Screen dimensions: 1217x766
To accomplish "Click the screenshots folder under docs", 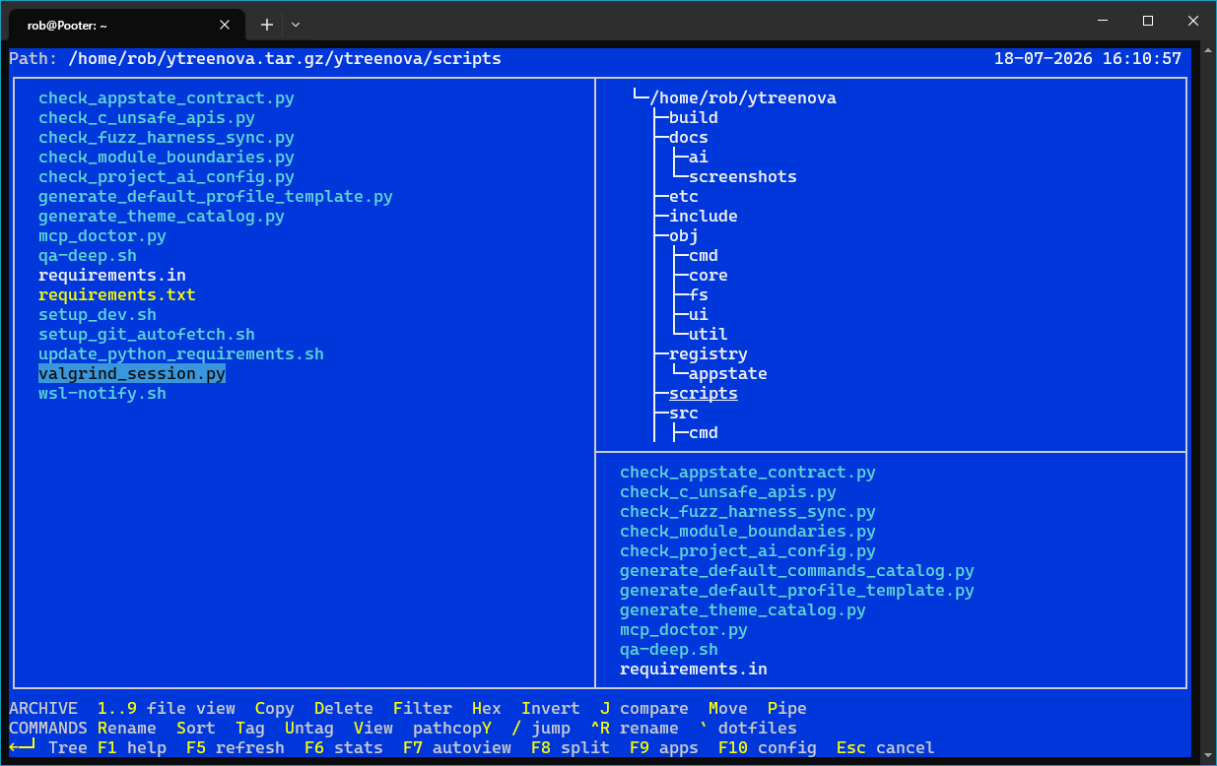I will (743, 177).
